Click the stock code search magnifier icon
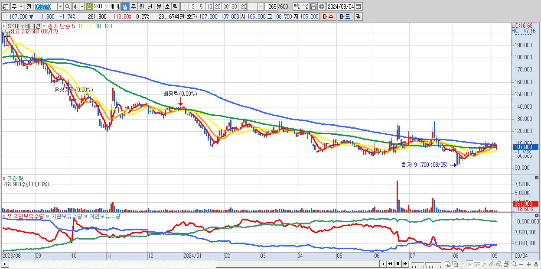 coord(67,6)
